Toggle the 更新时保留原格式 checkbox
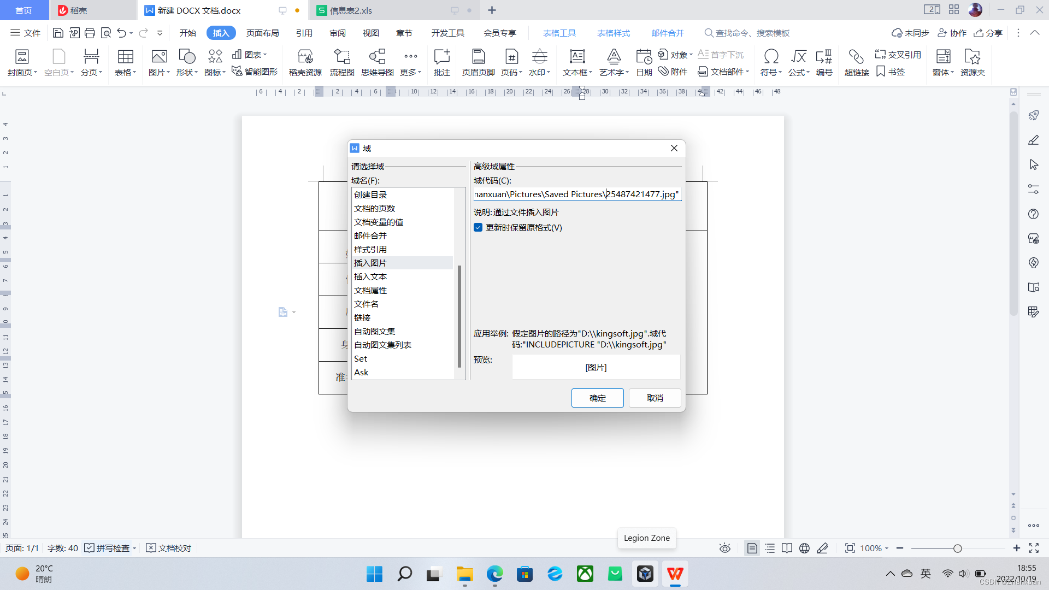This screenshot has width=1049, height=590. (x=478, y=228)
